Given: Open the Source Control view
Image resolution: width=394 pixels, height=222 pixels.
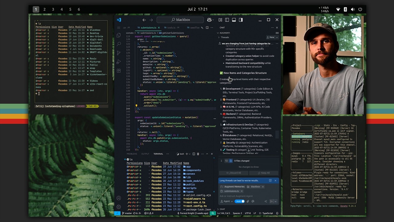Looking at the screenshot, I should tap(119, 53).
